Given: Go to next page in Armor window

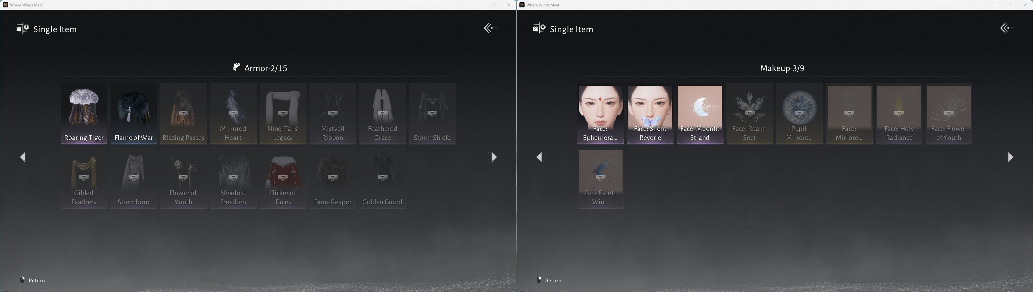Looking at the screenshot, I should coord(494,157).
